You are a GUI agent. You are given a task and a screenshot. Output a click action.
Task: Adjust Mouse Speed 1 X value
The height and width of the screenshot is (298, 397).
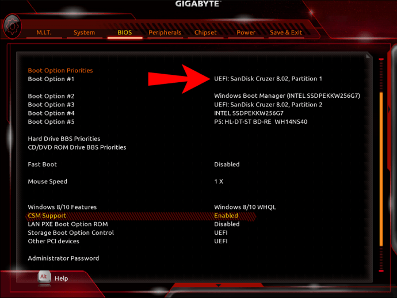pyautogui.click(x=219, y=182)
